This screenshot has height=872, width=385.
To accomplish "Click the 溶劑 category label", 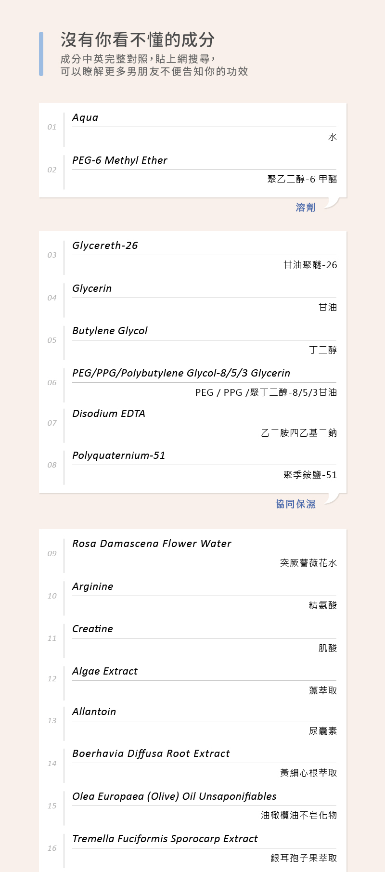I will (x=305, y=208).
